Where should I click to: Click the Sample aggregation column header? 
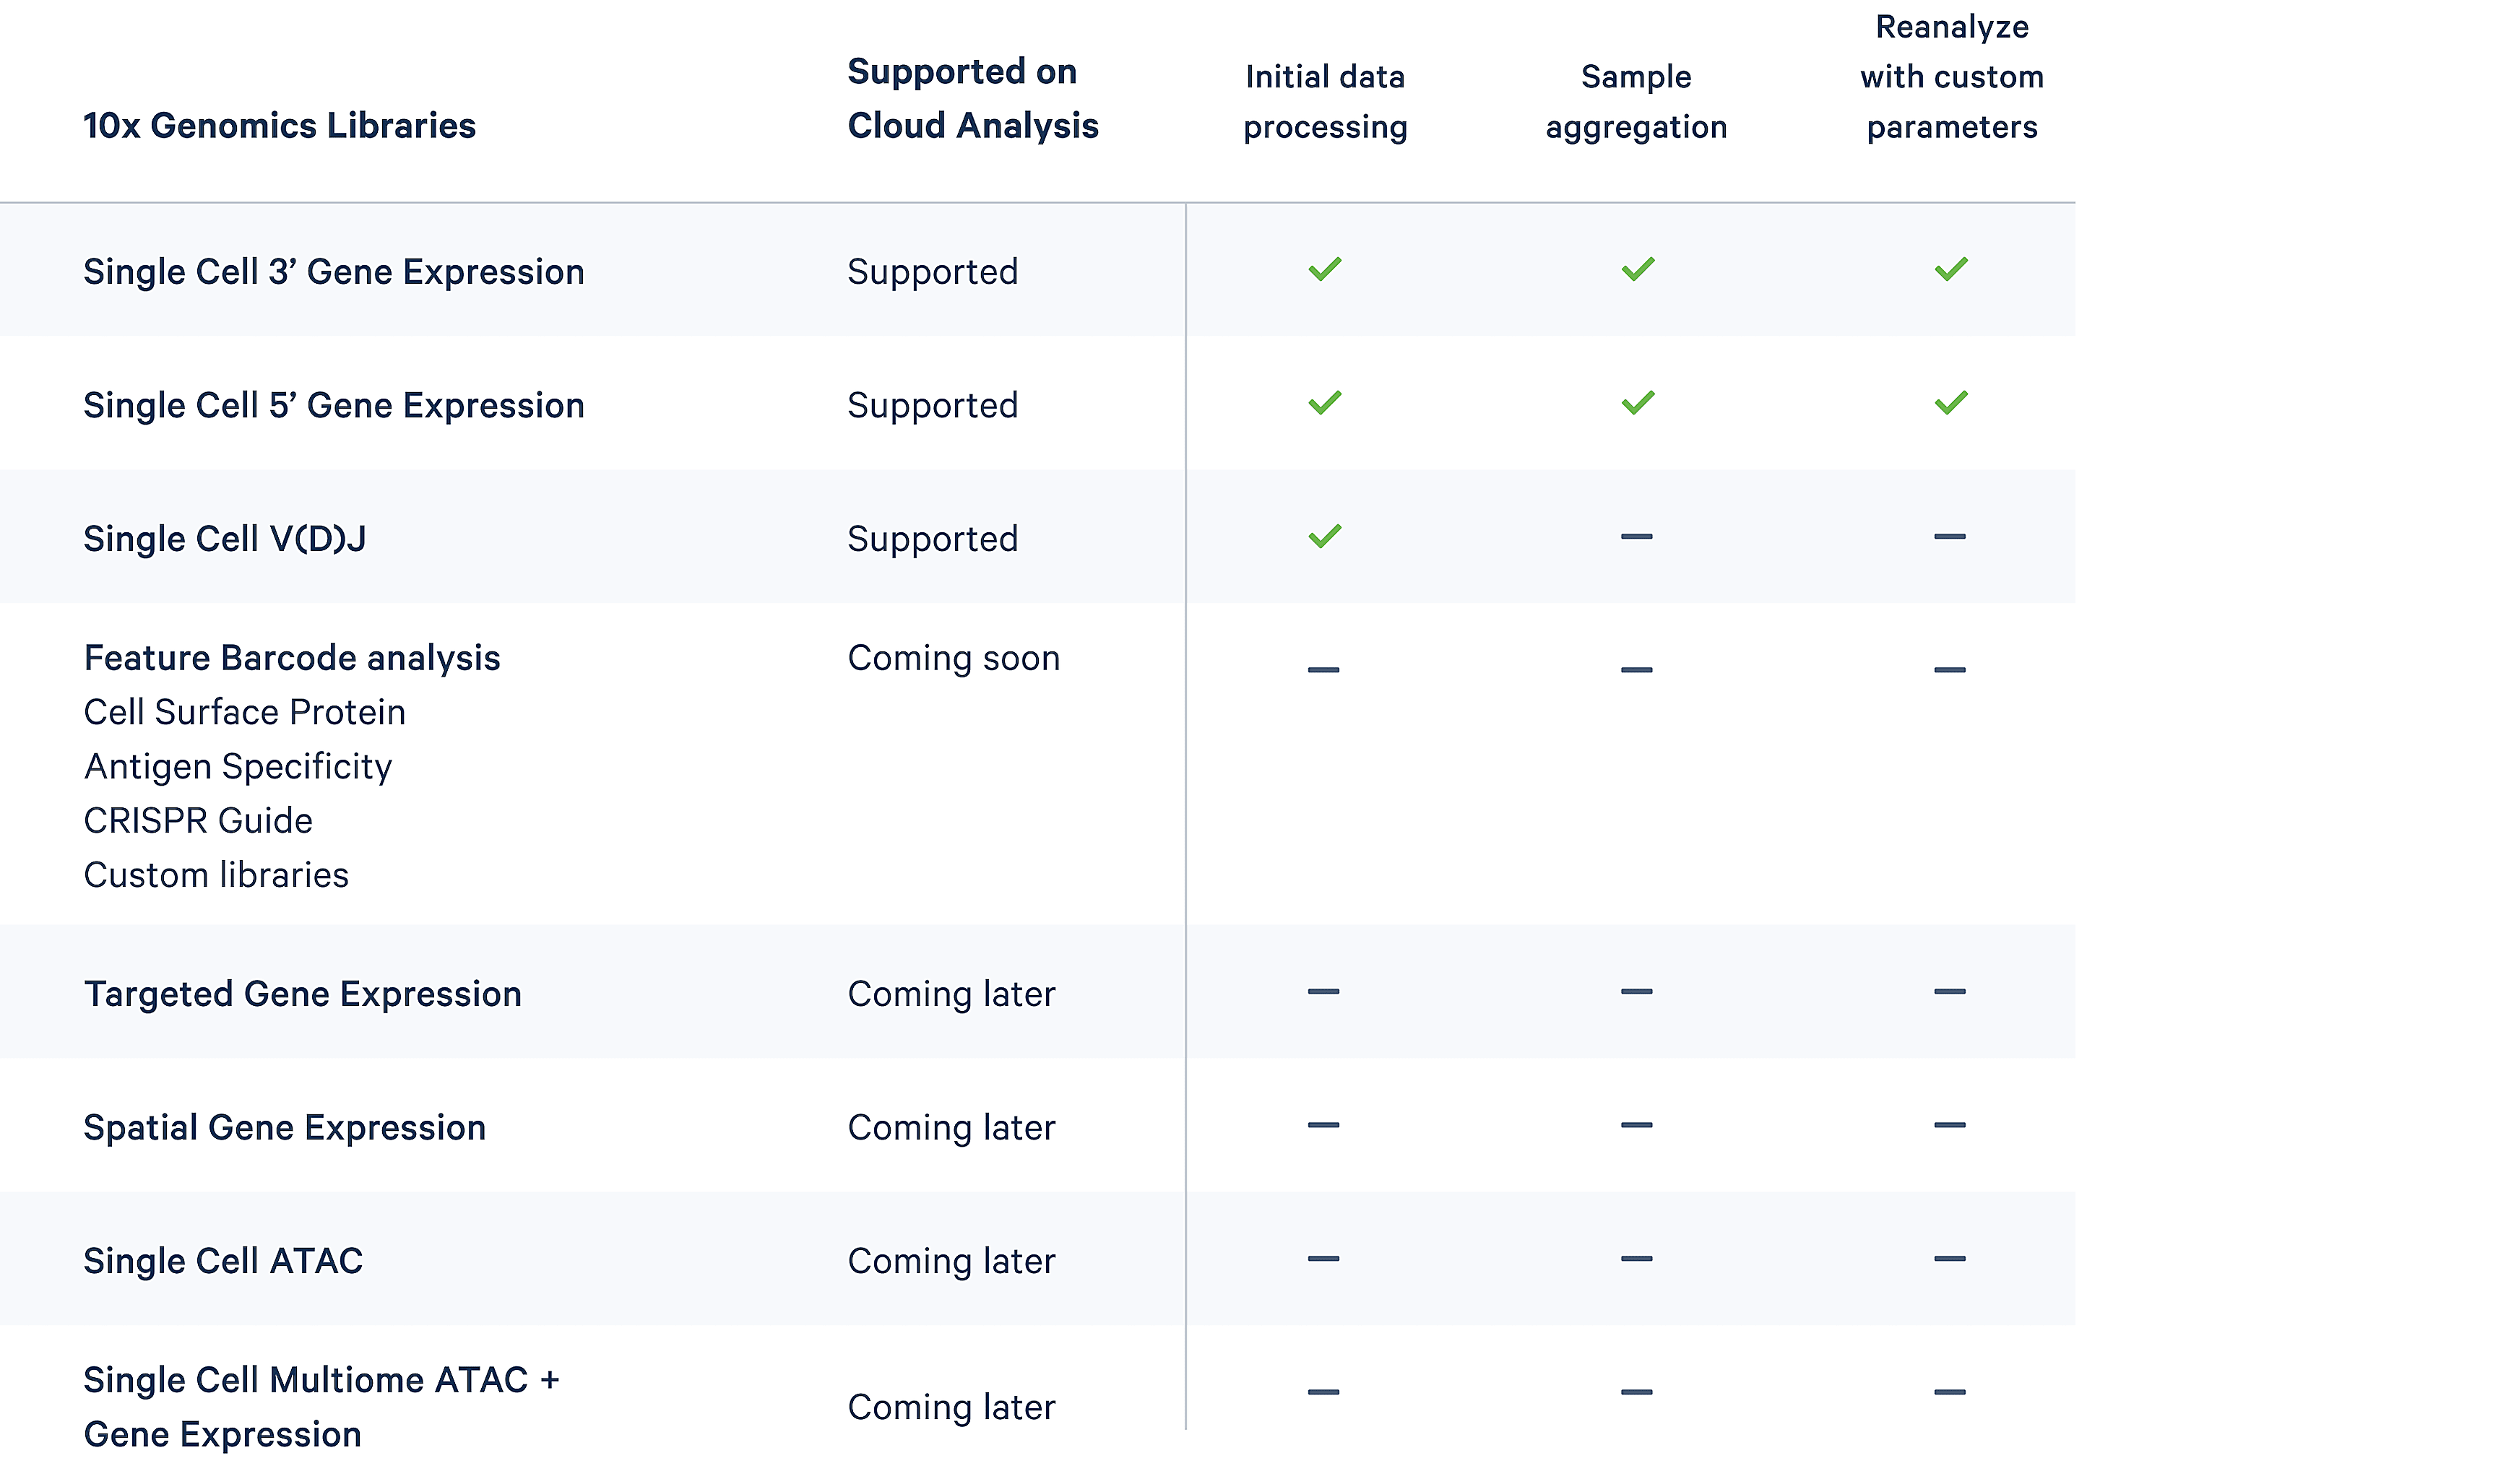coord(1637,102)
